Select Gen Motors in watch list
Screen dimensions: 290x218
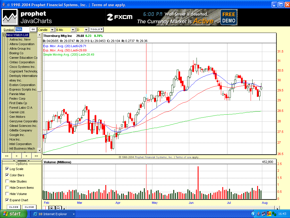click(17, 117)
